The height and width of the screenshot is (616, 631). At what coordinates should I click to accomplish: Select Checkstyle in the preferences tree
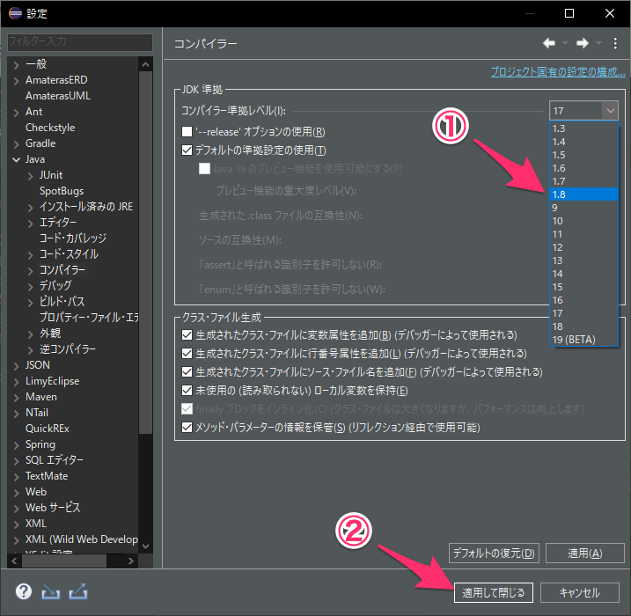tap(50, 128)
